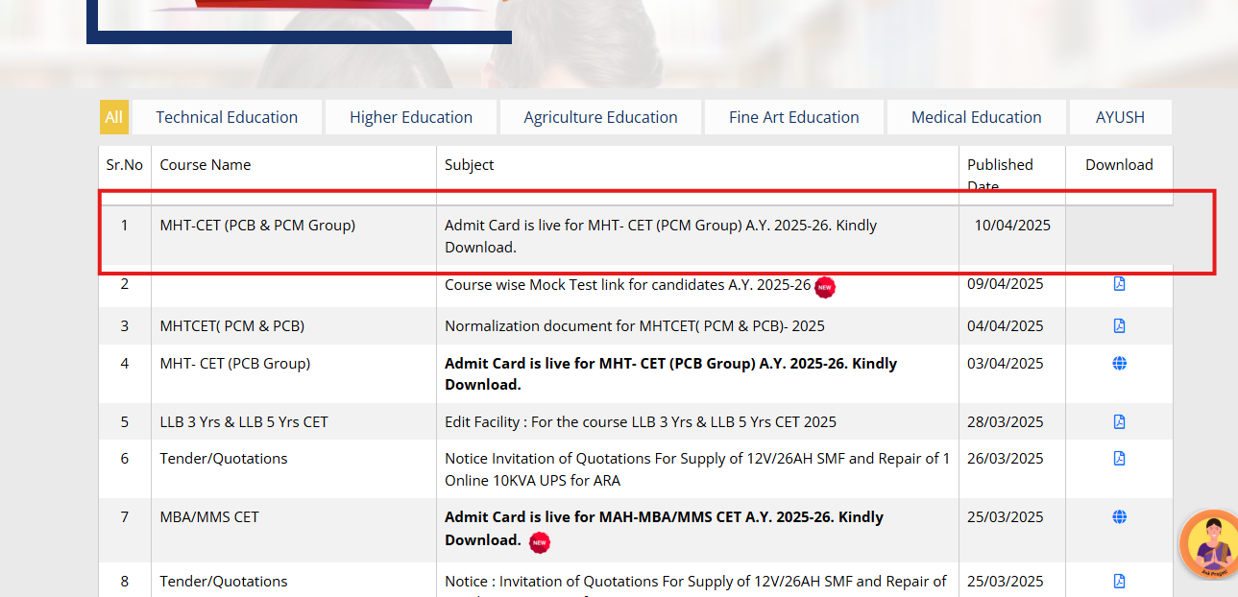Open the Tender/Quotations PDF dated 26/03/2025
Viewport: 1238px width, 597px height.
point(1118,458)
